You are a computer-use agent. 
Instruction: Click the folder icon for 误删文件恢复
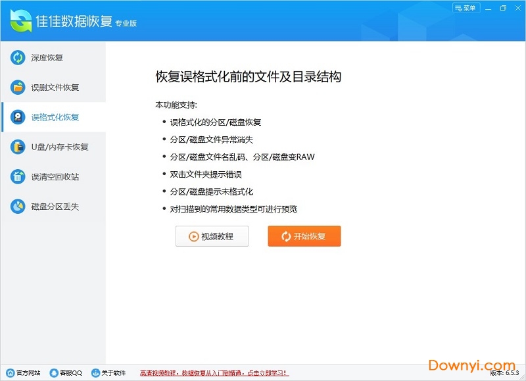click(x=18, y=88)
